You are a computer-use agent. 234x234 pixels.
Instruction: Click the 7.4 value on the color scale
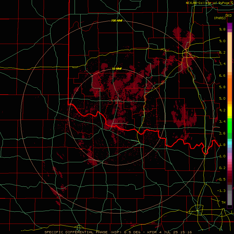[x=222, y=64]
